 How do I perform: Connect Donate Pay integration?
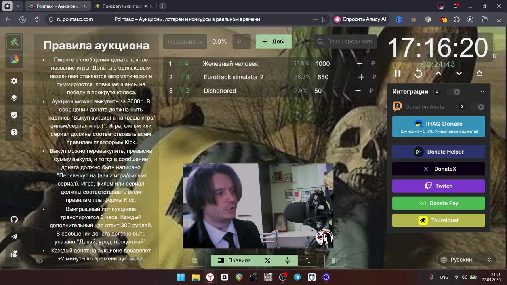(x=438, y=203)
